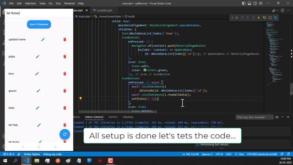Viewport: 293px width, 165px height.
Task: Click Flutter Stylizer in status bar
Action: [32, 154]
